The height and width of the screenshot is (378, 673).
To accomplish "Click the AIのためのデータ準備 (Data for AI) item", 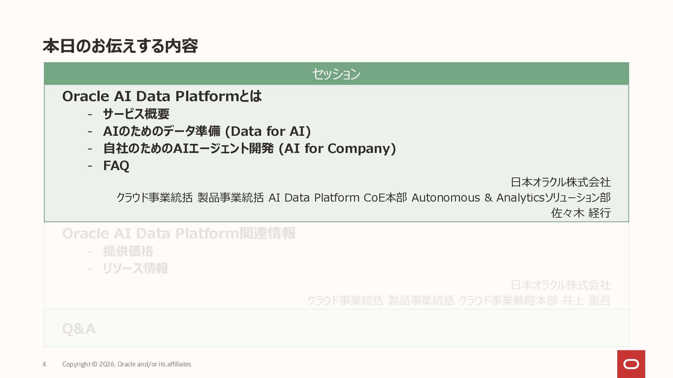I will pos(207,131).
